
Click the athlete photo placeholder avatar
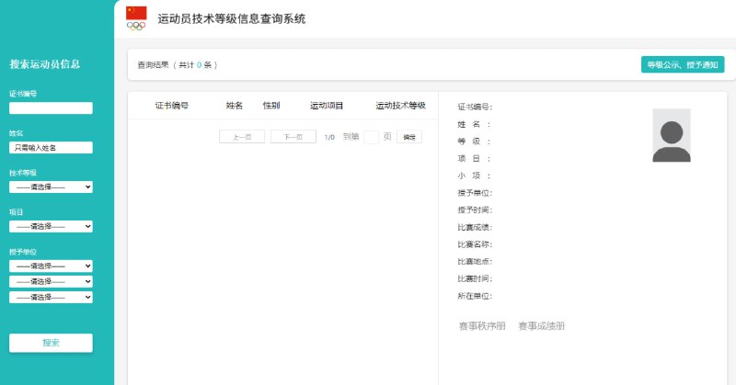coord(671,136)
